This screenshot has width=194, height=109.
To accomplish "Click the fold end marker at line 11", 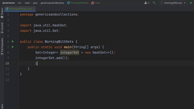I will pos(18,69).
